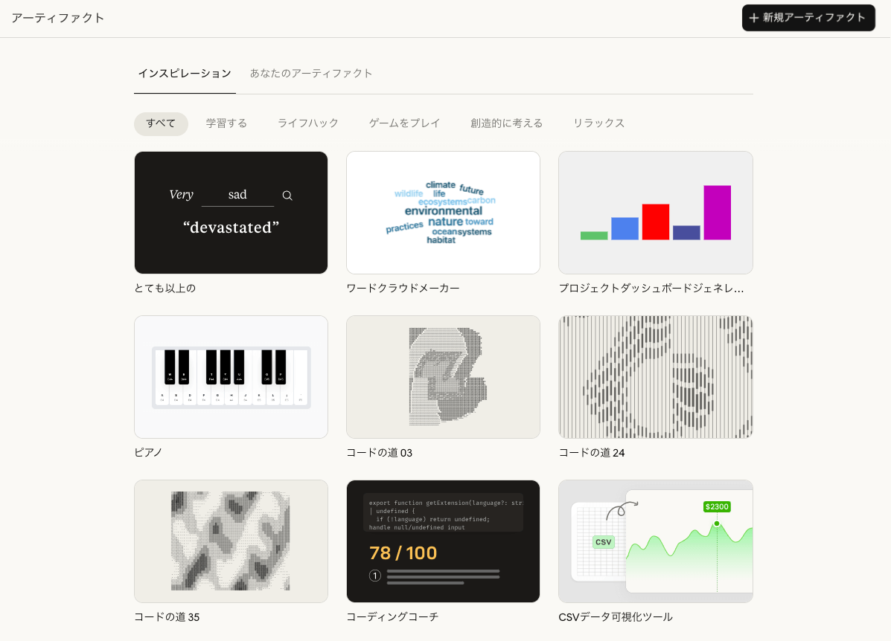Click the 新規アーティファクト button

(808, 18)
